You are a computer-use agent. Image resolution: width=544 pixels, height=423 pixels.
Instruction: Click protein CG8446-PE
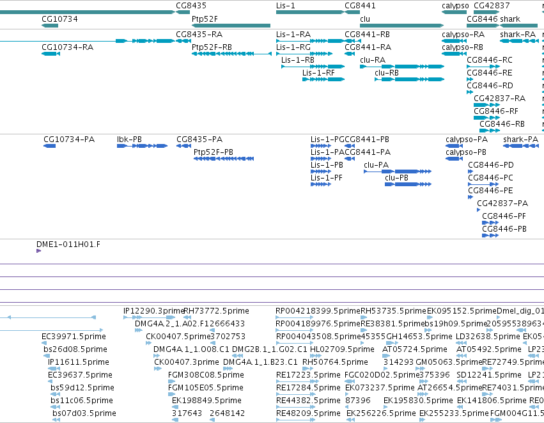click(490, 191)
